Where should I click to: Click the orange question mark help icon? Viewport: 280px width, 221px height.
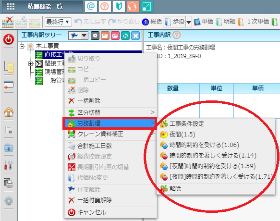[x=105, y=6]
